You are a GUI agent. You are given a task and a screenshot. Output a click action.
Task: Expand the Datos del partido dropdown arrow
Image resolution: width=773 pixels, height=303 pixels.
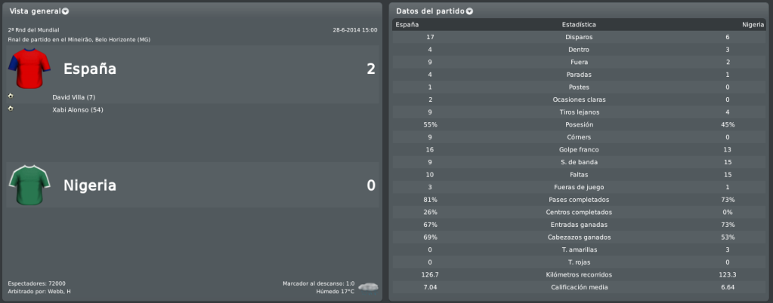469,11
